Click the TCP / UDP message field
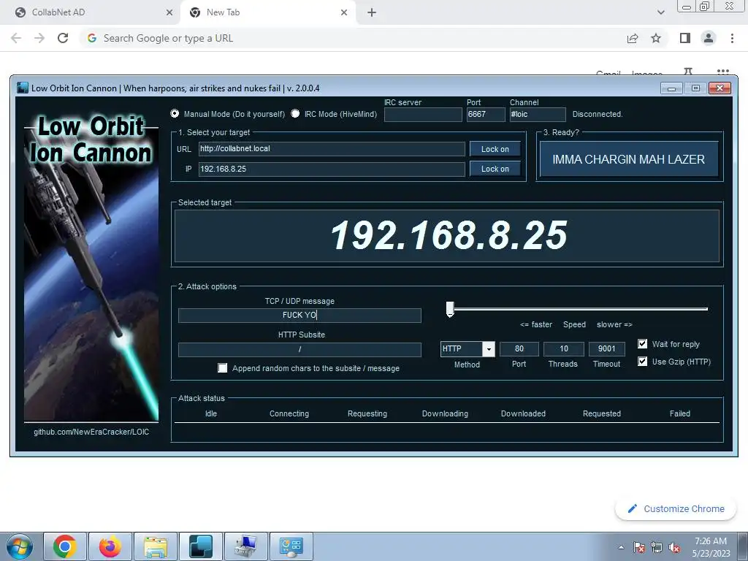This screenshot has width=748, height=561. [299, 316]
